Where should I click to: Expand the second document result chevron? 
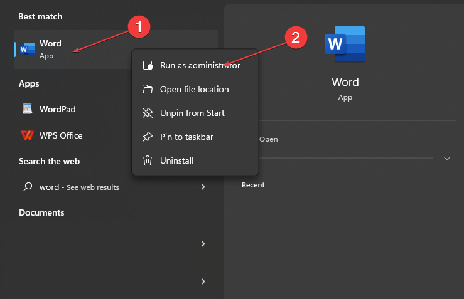[x=203, y=281]
